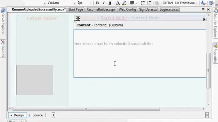Click the foreground color icon
Screen dimensions: 218x122
point(118,3)
